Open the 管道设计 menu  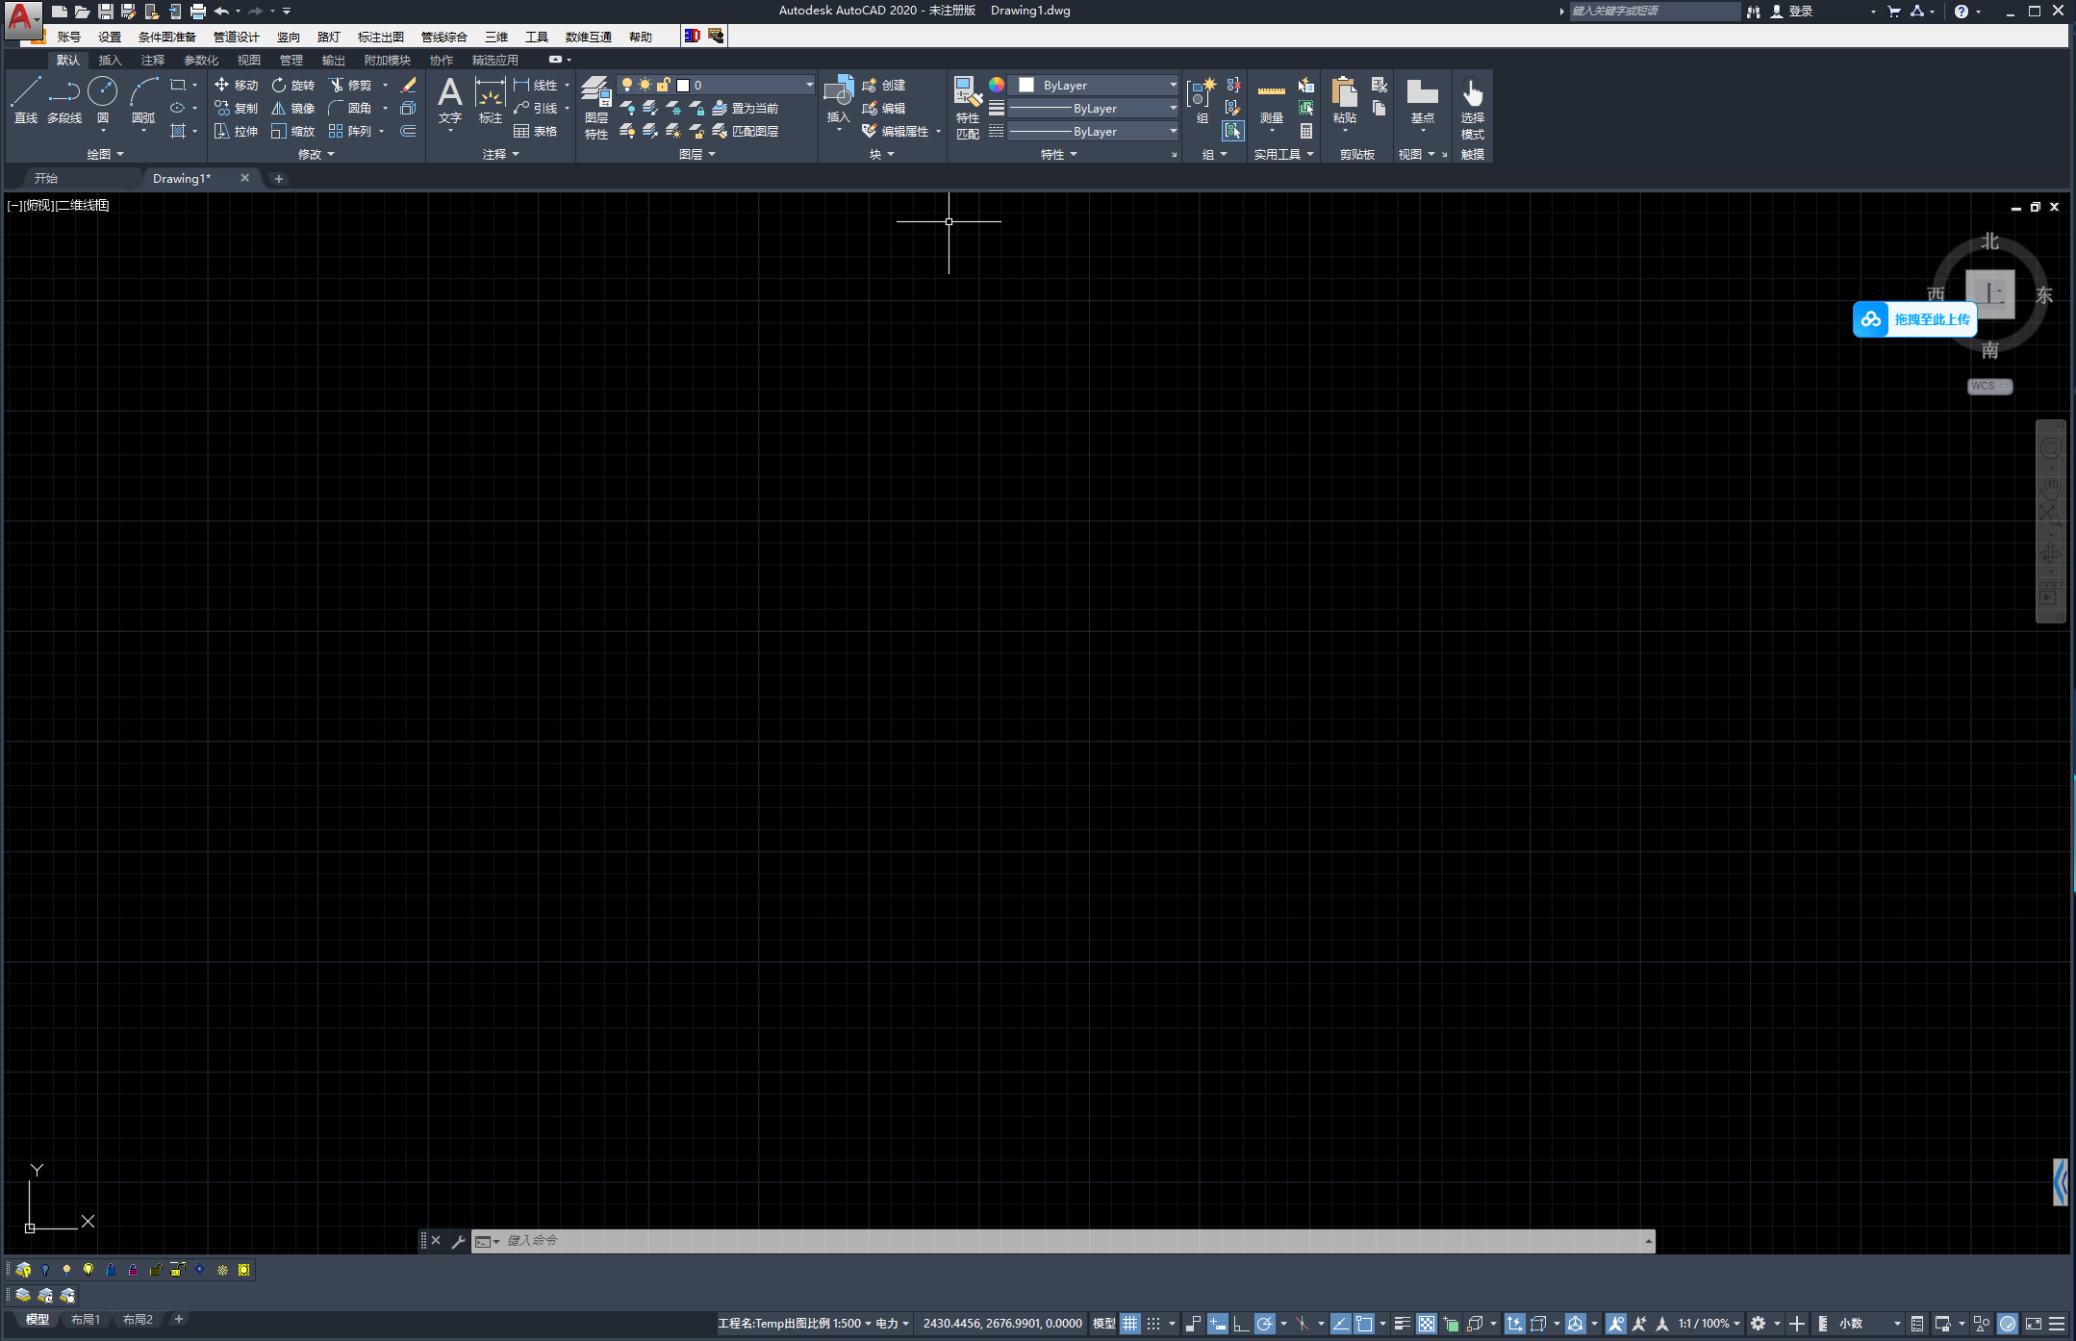click(x=236, y=37)
